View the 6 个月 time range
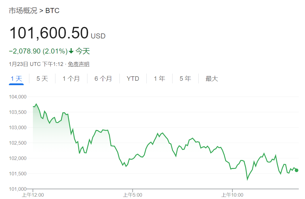The width and height of the screenshot is (305, 199). point(103,78)
